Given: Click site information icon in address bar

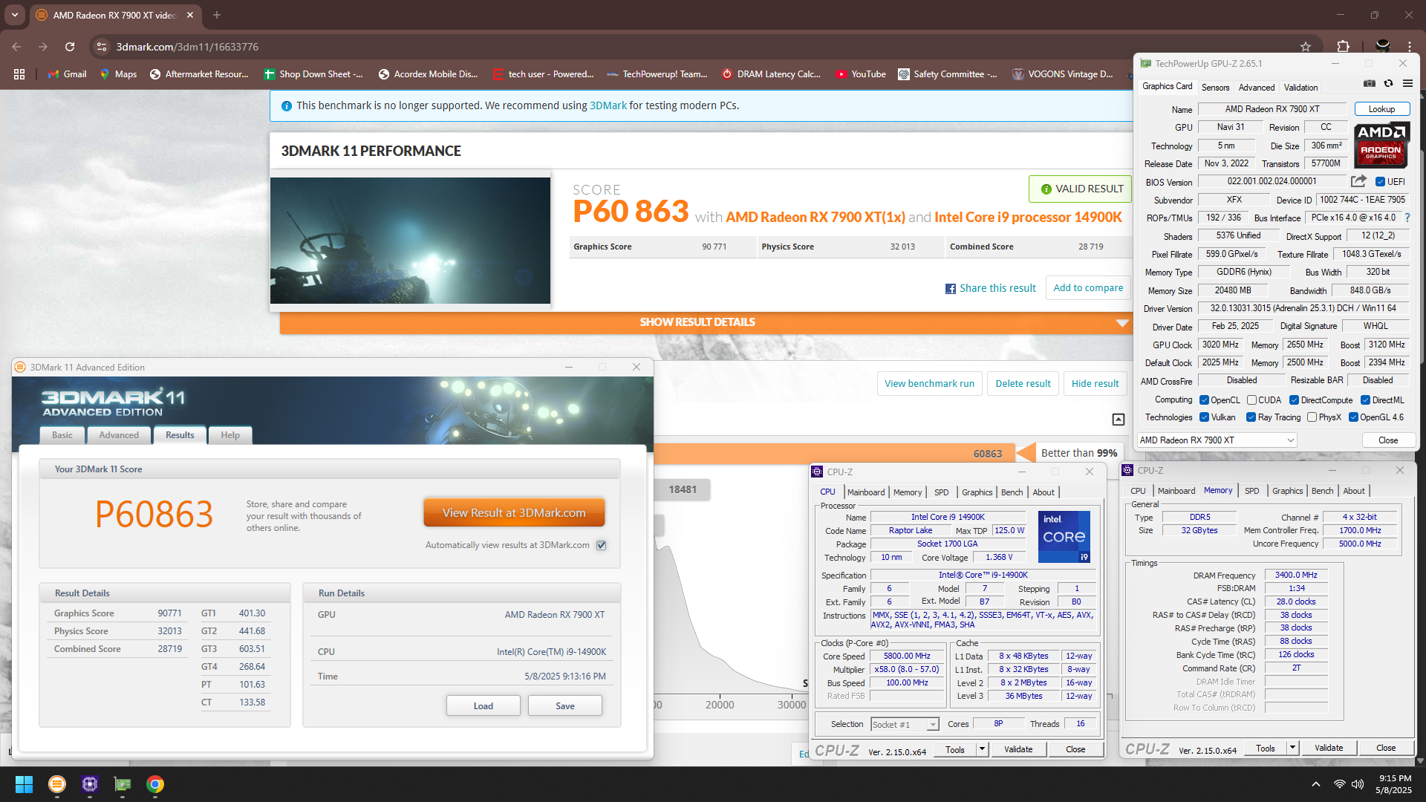Looking at the screenshot, I should coord(102,47).
